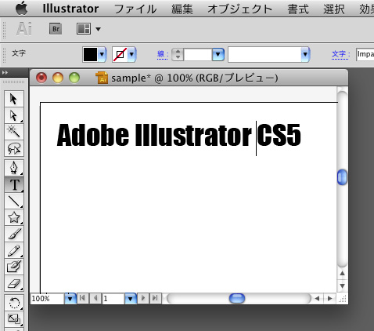Click the Adobe Illustrator CS5 text

point(179,135)
